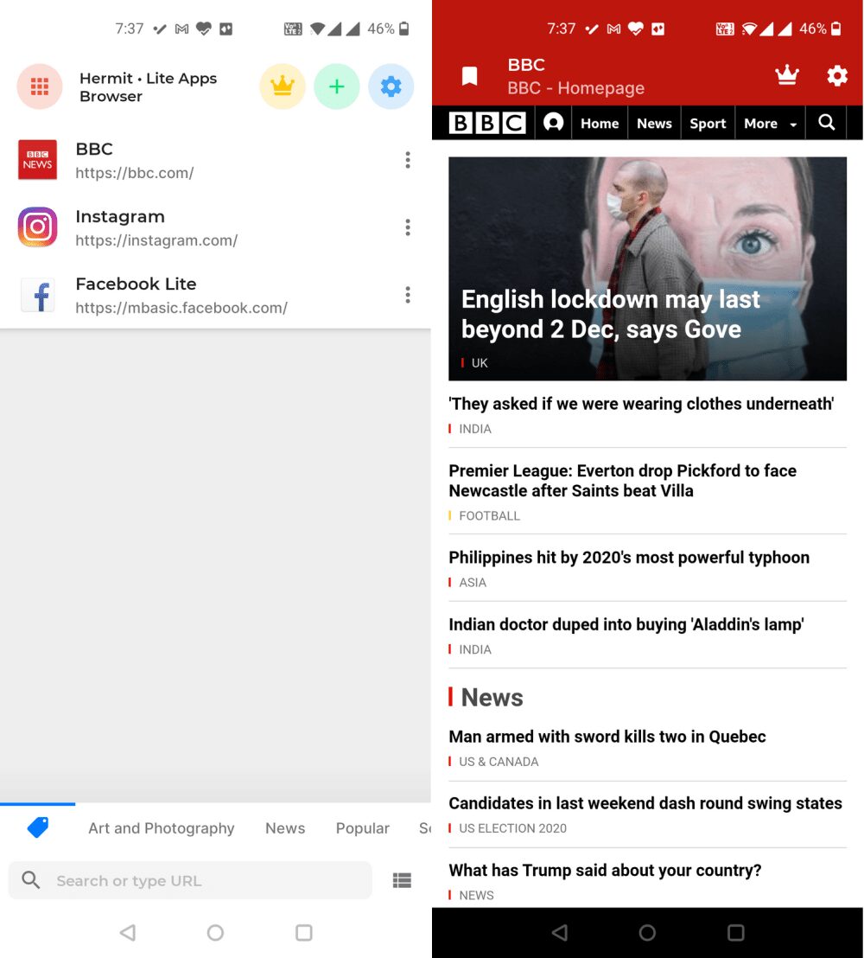This screenshot has height=958, width=864.
Task: Go to BBC News nav item
Action: 654,124
